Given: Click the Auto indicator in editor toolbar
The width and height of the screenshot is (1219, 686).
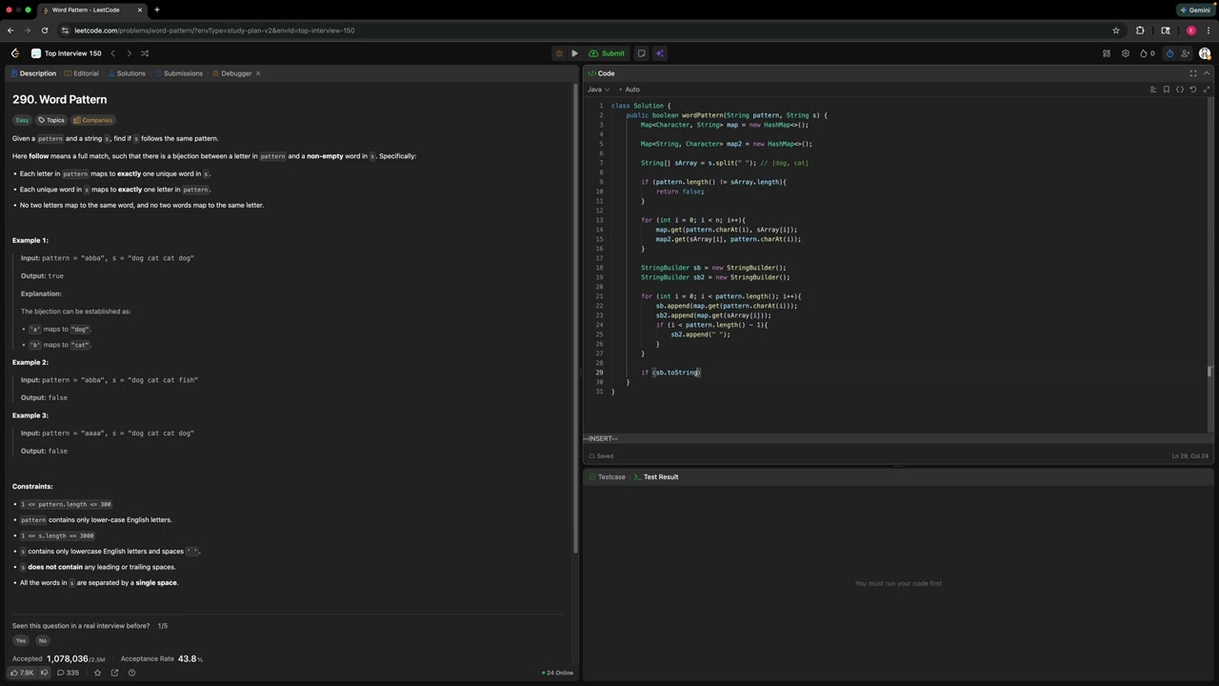Looking at the screenshot, I should click(629, 90).
